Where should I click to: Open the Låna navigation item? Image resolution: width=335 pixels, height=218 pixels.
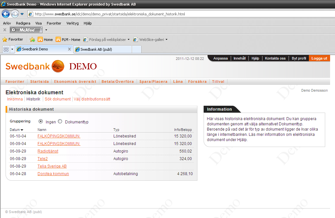(178, 82)
